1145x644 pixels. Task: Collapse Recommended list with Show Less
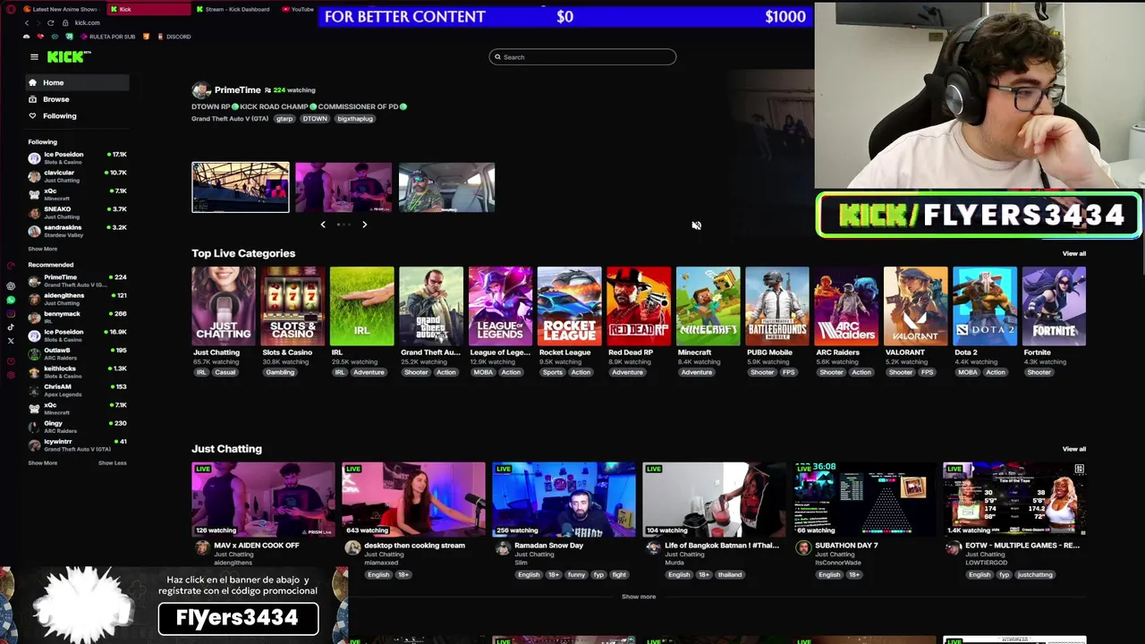click(112, 463)
